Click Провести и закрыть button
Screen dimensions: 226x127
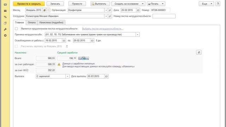point(29,4)
